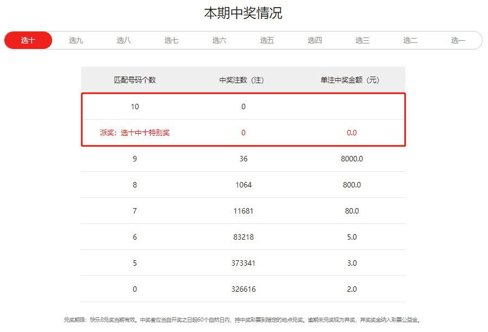Switch to the 选九 tab

pos(76,40)
